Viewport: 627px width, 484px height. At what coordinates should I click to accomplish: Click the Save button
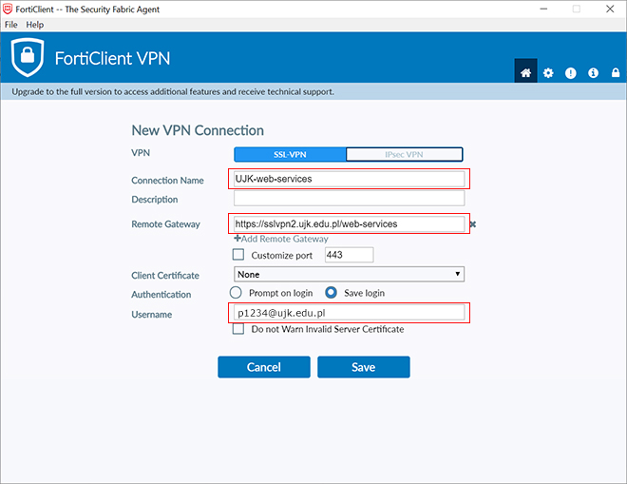click(363, 367)
